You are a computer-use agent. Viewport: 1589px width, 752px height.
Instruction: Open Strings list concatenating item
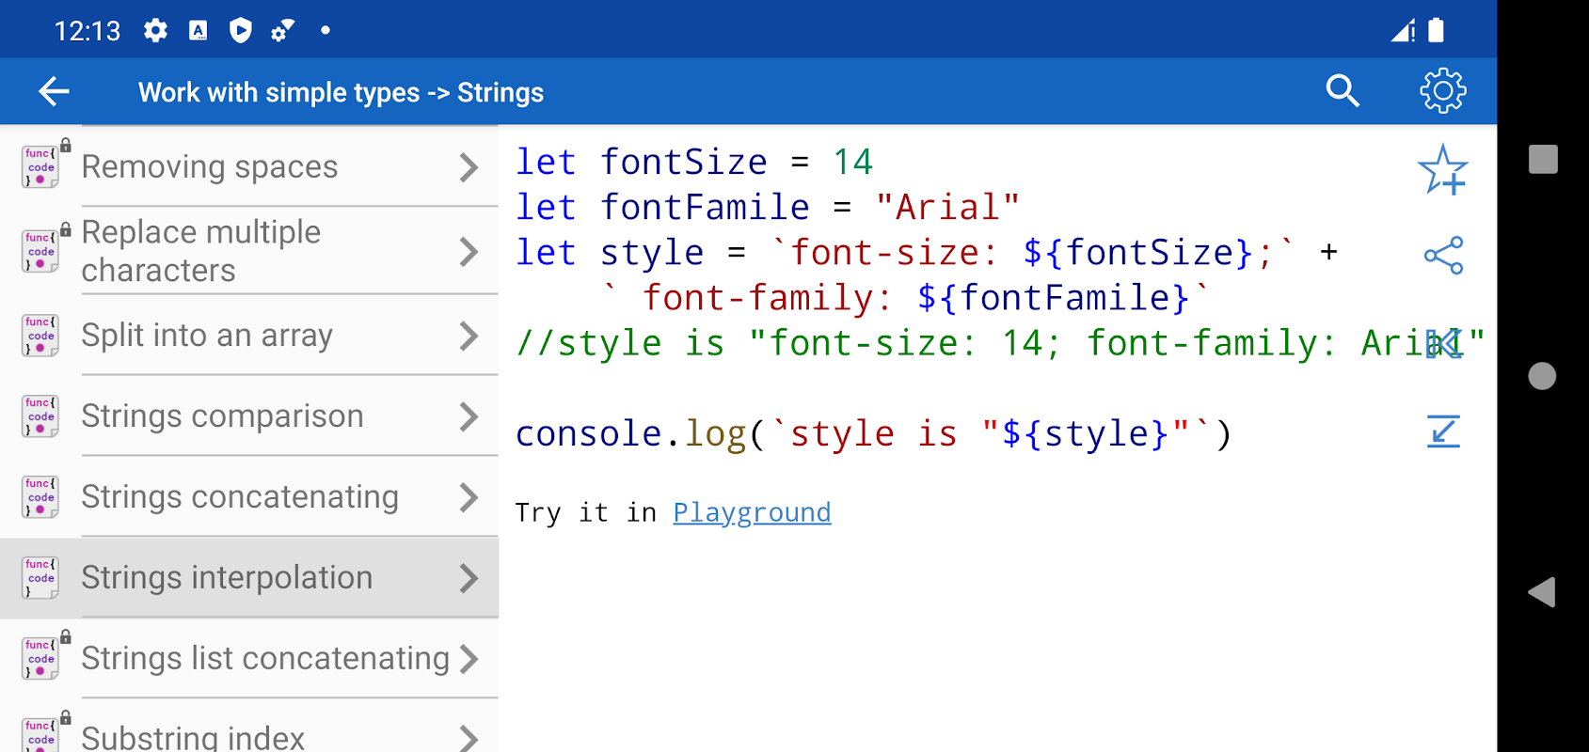tap(264, 659)
